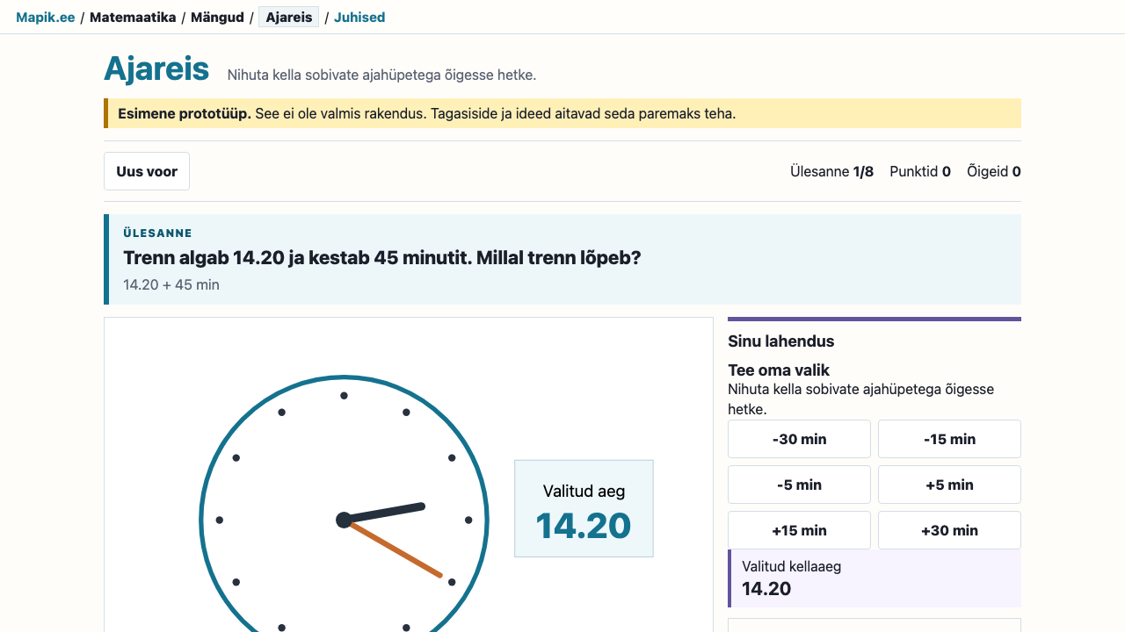Move clock back with -5 min

[799, 485]
